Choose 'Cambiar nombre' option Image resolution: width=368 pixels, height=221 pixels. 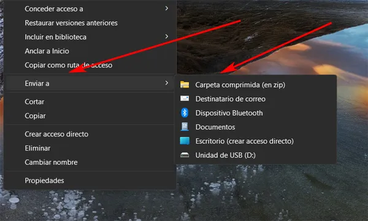pyautogui.click(x=90, y=162)
